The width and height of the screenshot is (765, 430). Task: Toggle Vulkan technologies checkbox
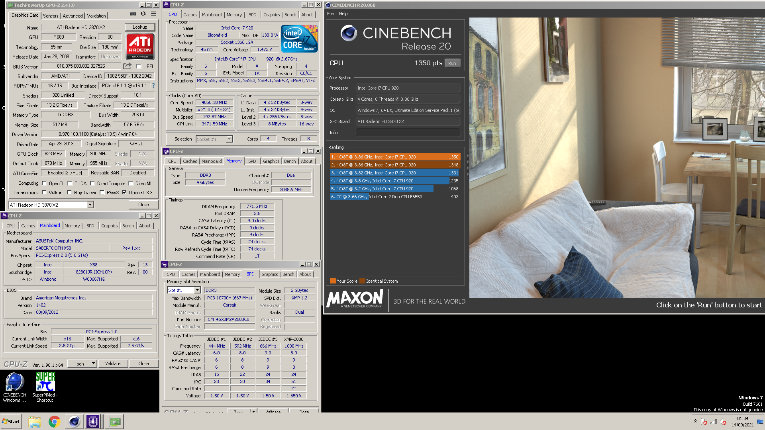pyautogui.click(x=44, y=193)
